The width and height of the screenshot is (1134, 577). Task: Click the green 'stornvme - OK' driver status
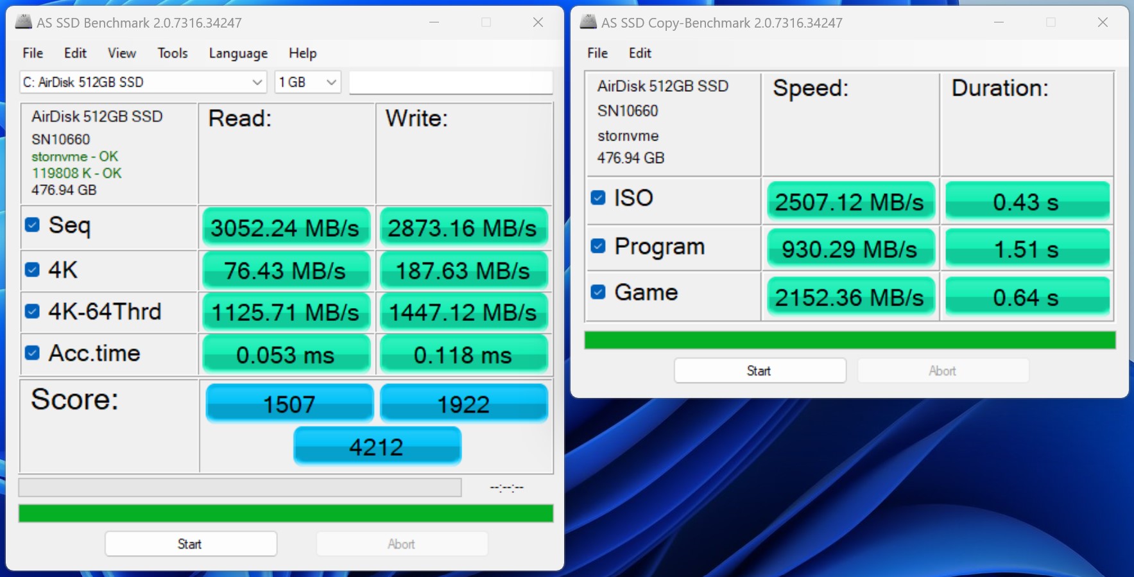point(75,157)
